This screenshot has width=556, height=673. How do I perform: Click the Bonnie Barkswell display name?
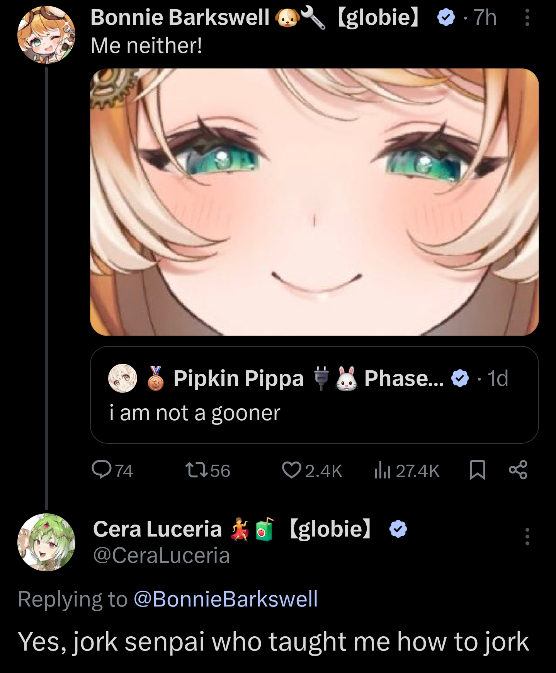click(180, 17)
